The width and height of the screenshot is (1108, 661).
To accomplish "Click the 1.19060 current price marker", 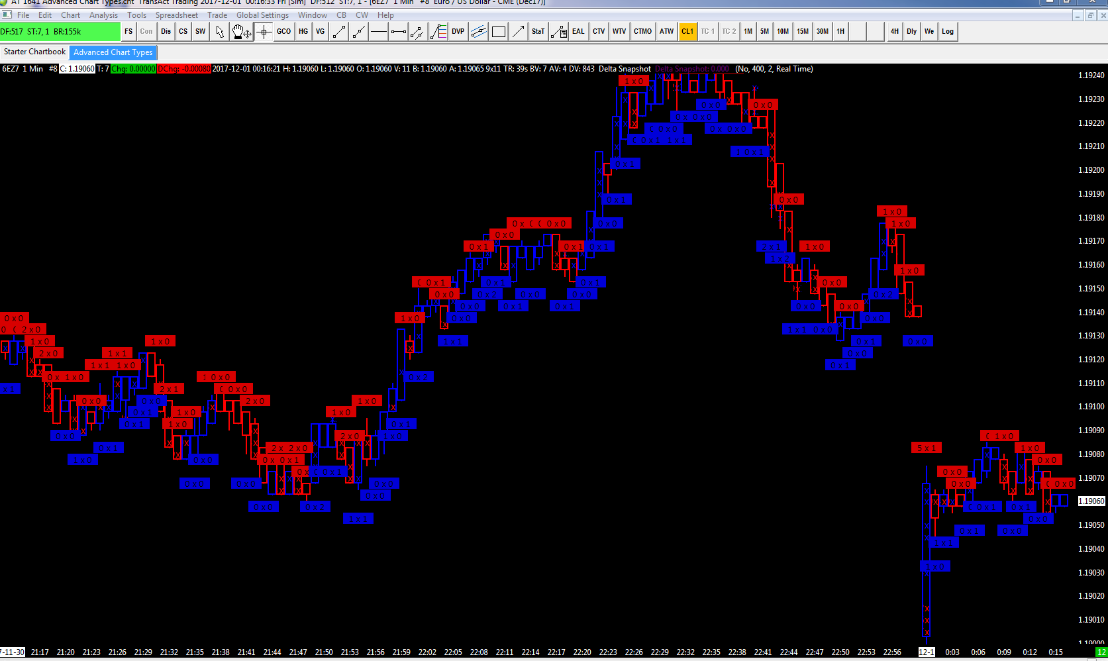I will pyautogui.click(x=1091, y=501).
